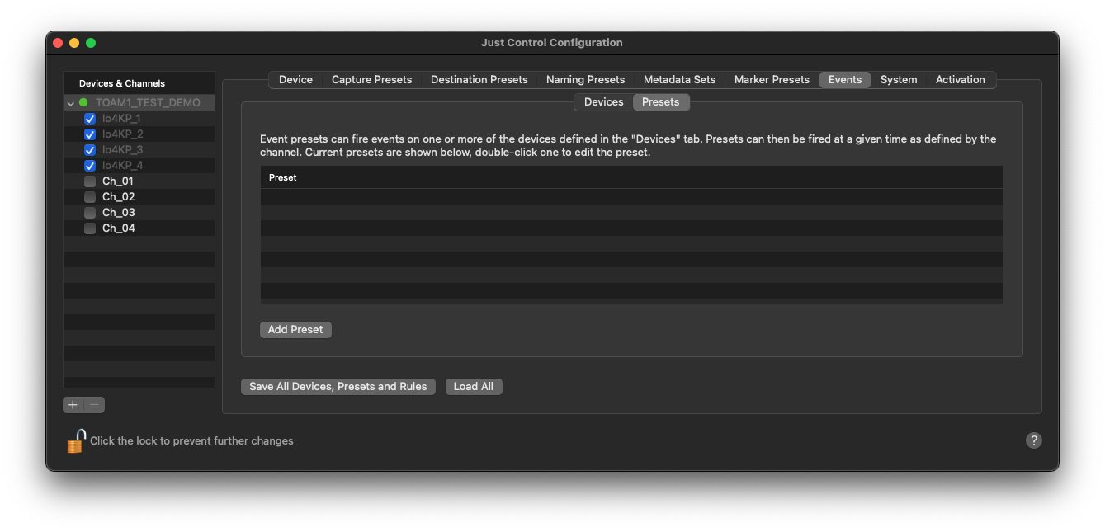Minimize the window with the yellow button

pyautogui.click(x=74, y=43)
